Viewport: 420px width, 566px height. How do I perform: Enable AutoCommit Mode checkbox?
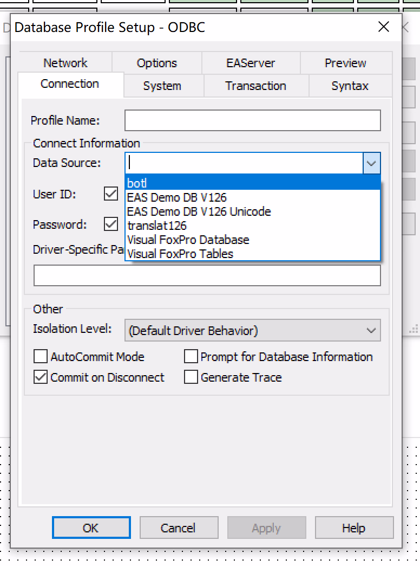pos(41,357)
